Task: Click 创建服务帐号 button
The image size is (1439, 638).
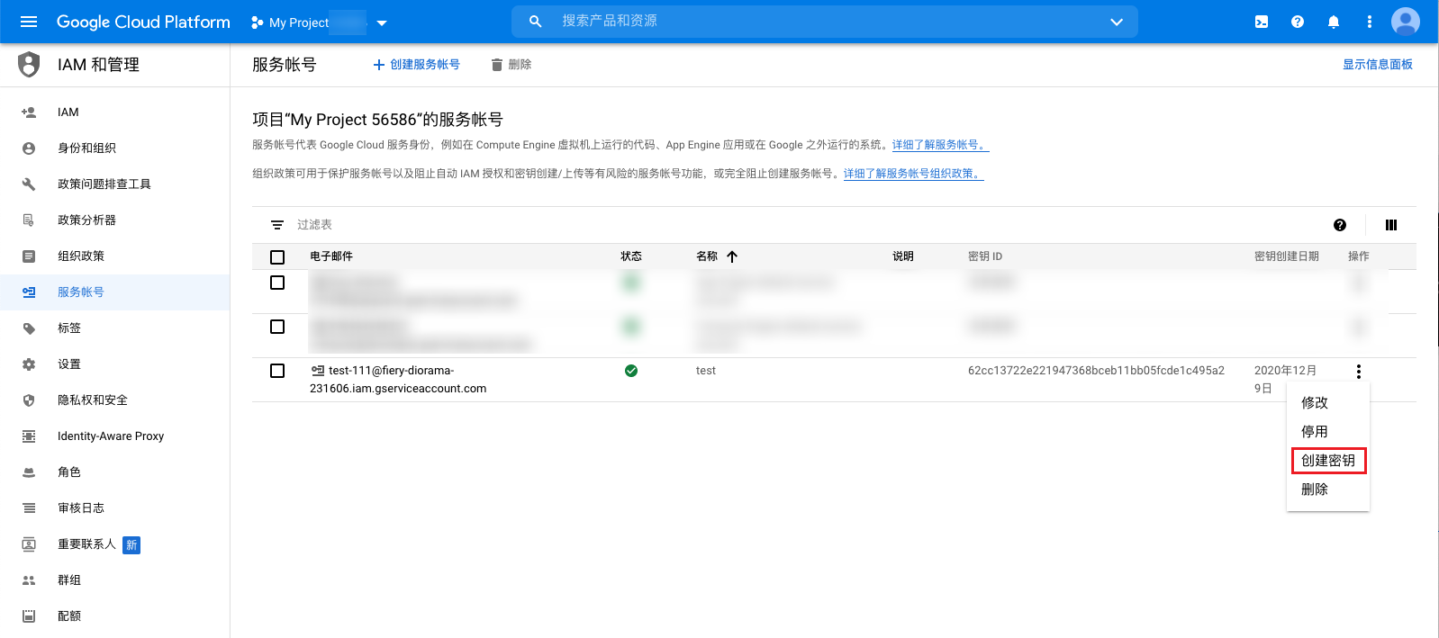Action: pos(417,65)
